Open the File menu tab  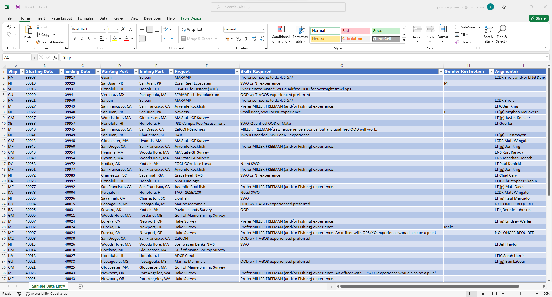click(x=9, y=18)
